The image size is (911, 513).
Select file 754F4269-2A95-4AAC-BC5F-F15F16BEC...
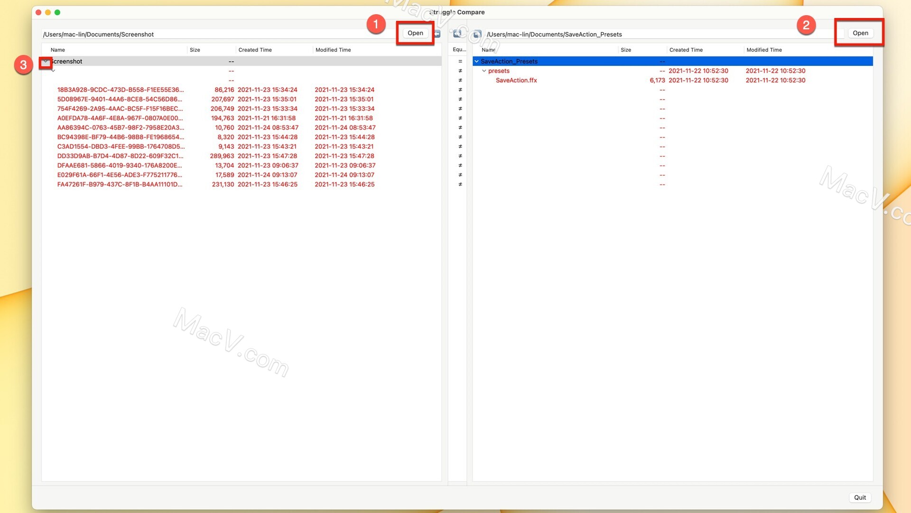[120, 109]
